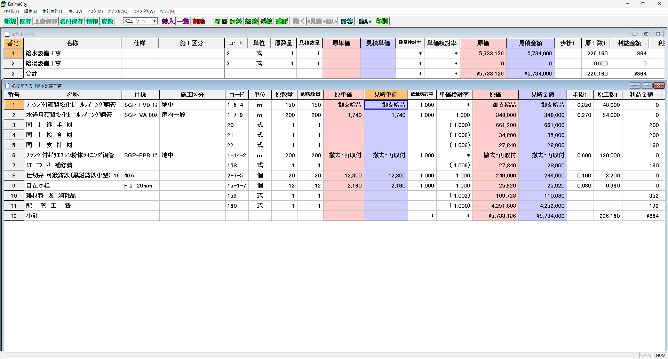Viewport: 668px width, 359px height.
Task: Click the 新規 toolbar icon
Action: [x=10, y=21]
